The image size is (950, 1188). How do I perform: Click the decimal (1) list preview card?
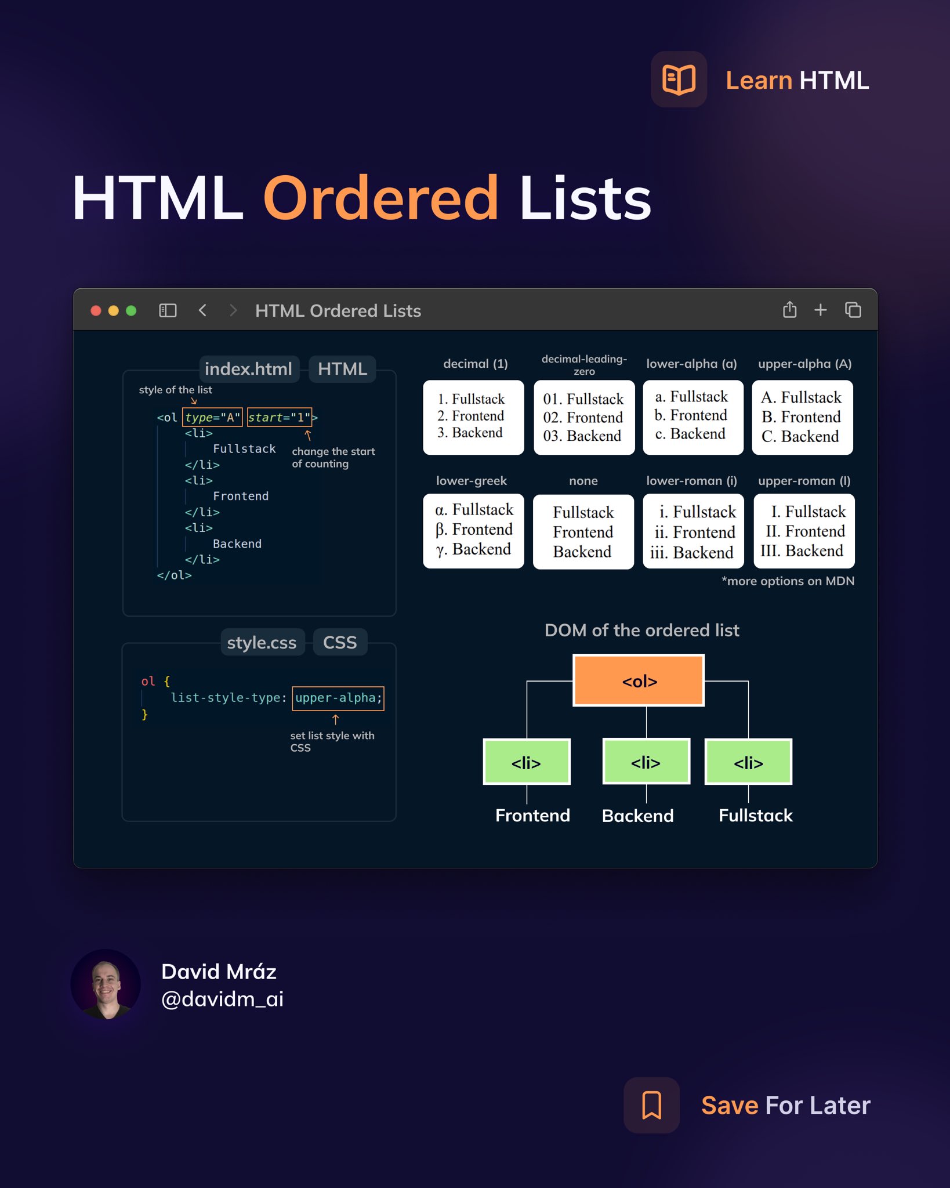click(x=473, y=417)
